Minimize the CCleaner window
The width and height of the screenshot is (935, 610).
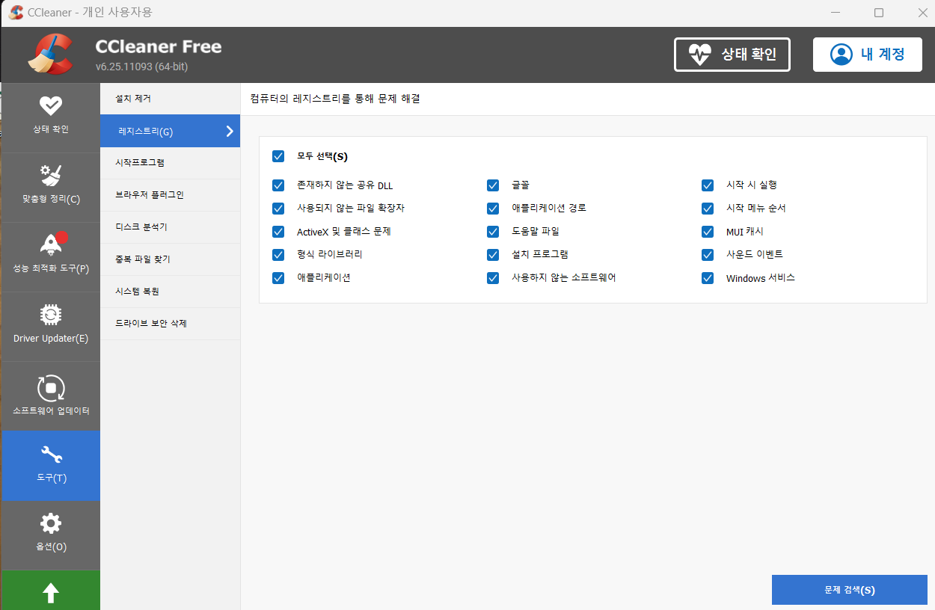coord(836,13)
